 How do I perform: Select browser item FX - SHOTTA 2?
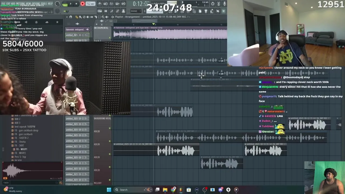(22, 138)
